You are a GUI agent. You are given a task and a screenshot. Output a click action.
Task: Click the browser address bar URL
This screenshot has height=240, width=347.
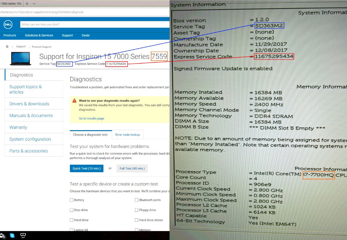(x=42, y=12)
